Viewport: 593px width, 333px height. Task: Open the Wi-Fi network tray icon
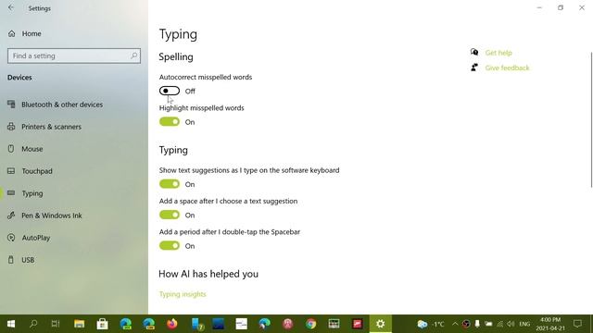point(500,325)
